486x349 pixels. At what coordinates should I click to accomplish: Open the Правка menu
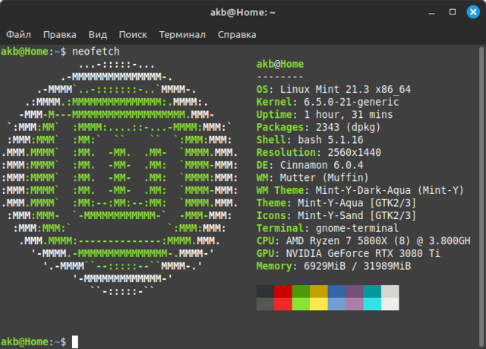point(59,34)
